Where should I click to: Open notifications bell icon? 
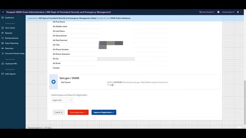click(238, 12)
